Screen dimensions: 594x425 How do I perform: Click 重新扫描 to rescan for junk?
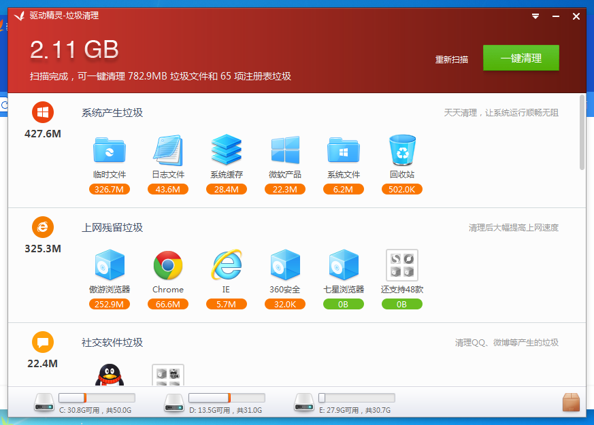tap(452, 60)
